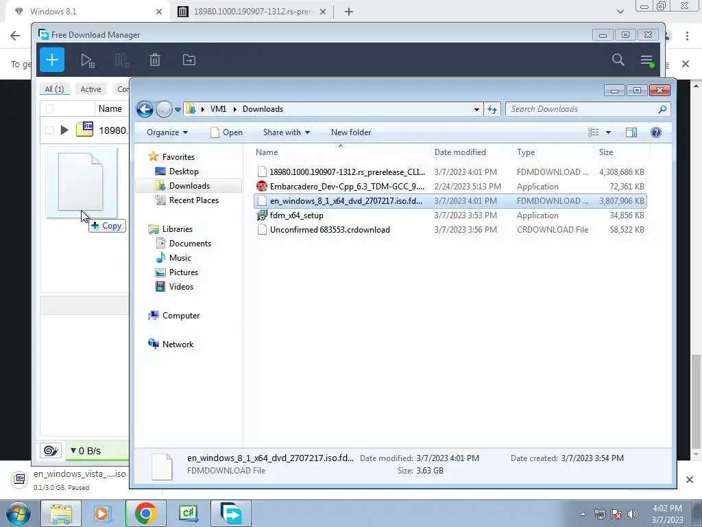Open the C# app in taskbar
Viewport: 702px width, 527px height.
point(188,513)
